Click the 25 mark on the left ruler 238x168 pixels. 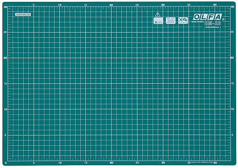point(5,32)
